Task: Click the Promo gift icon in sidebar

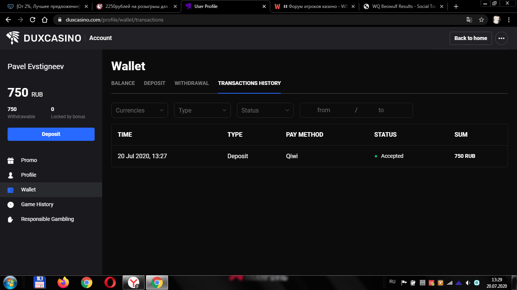Action: pos(11,160)
